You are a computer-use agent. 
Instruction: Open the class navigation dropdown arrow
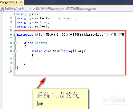132,9
